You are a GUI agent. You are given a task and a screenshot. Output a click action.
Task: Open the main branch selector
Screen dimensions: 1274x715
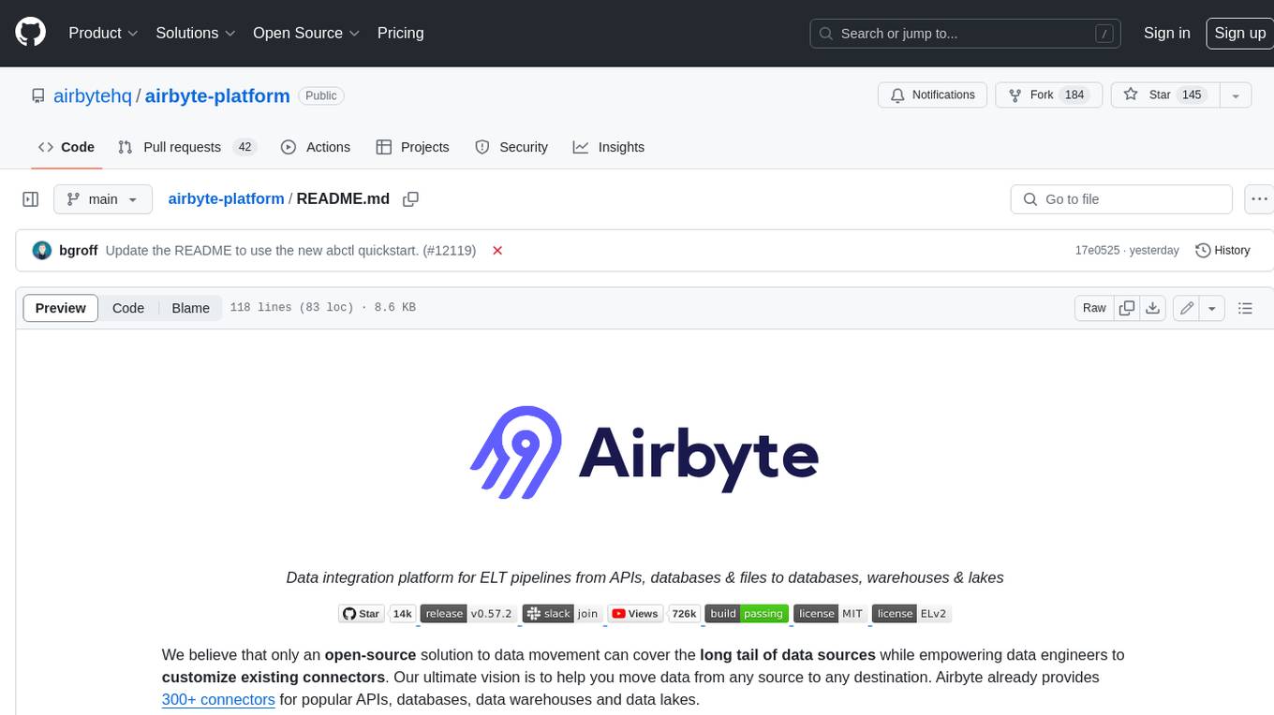click(x=103, y=199)
